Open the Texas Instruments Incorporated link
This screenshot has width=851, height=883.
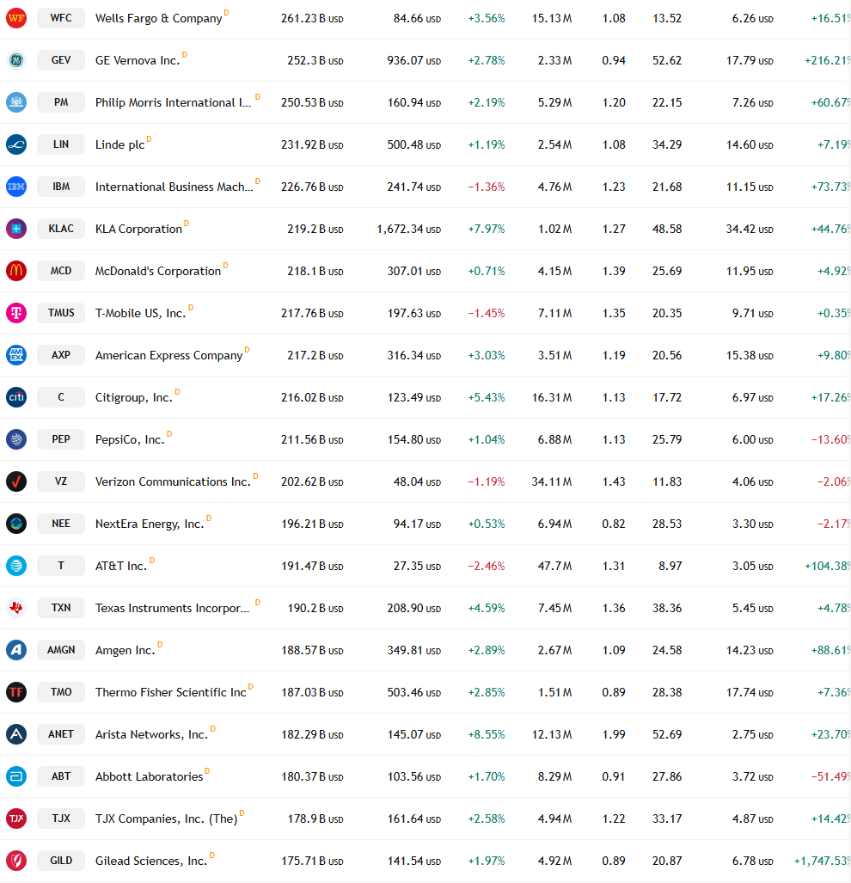pyautogui.click(x=172, y=608)
